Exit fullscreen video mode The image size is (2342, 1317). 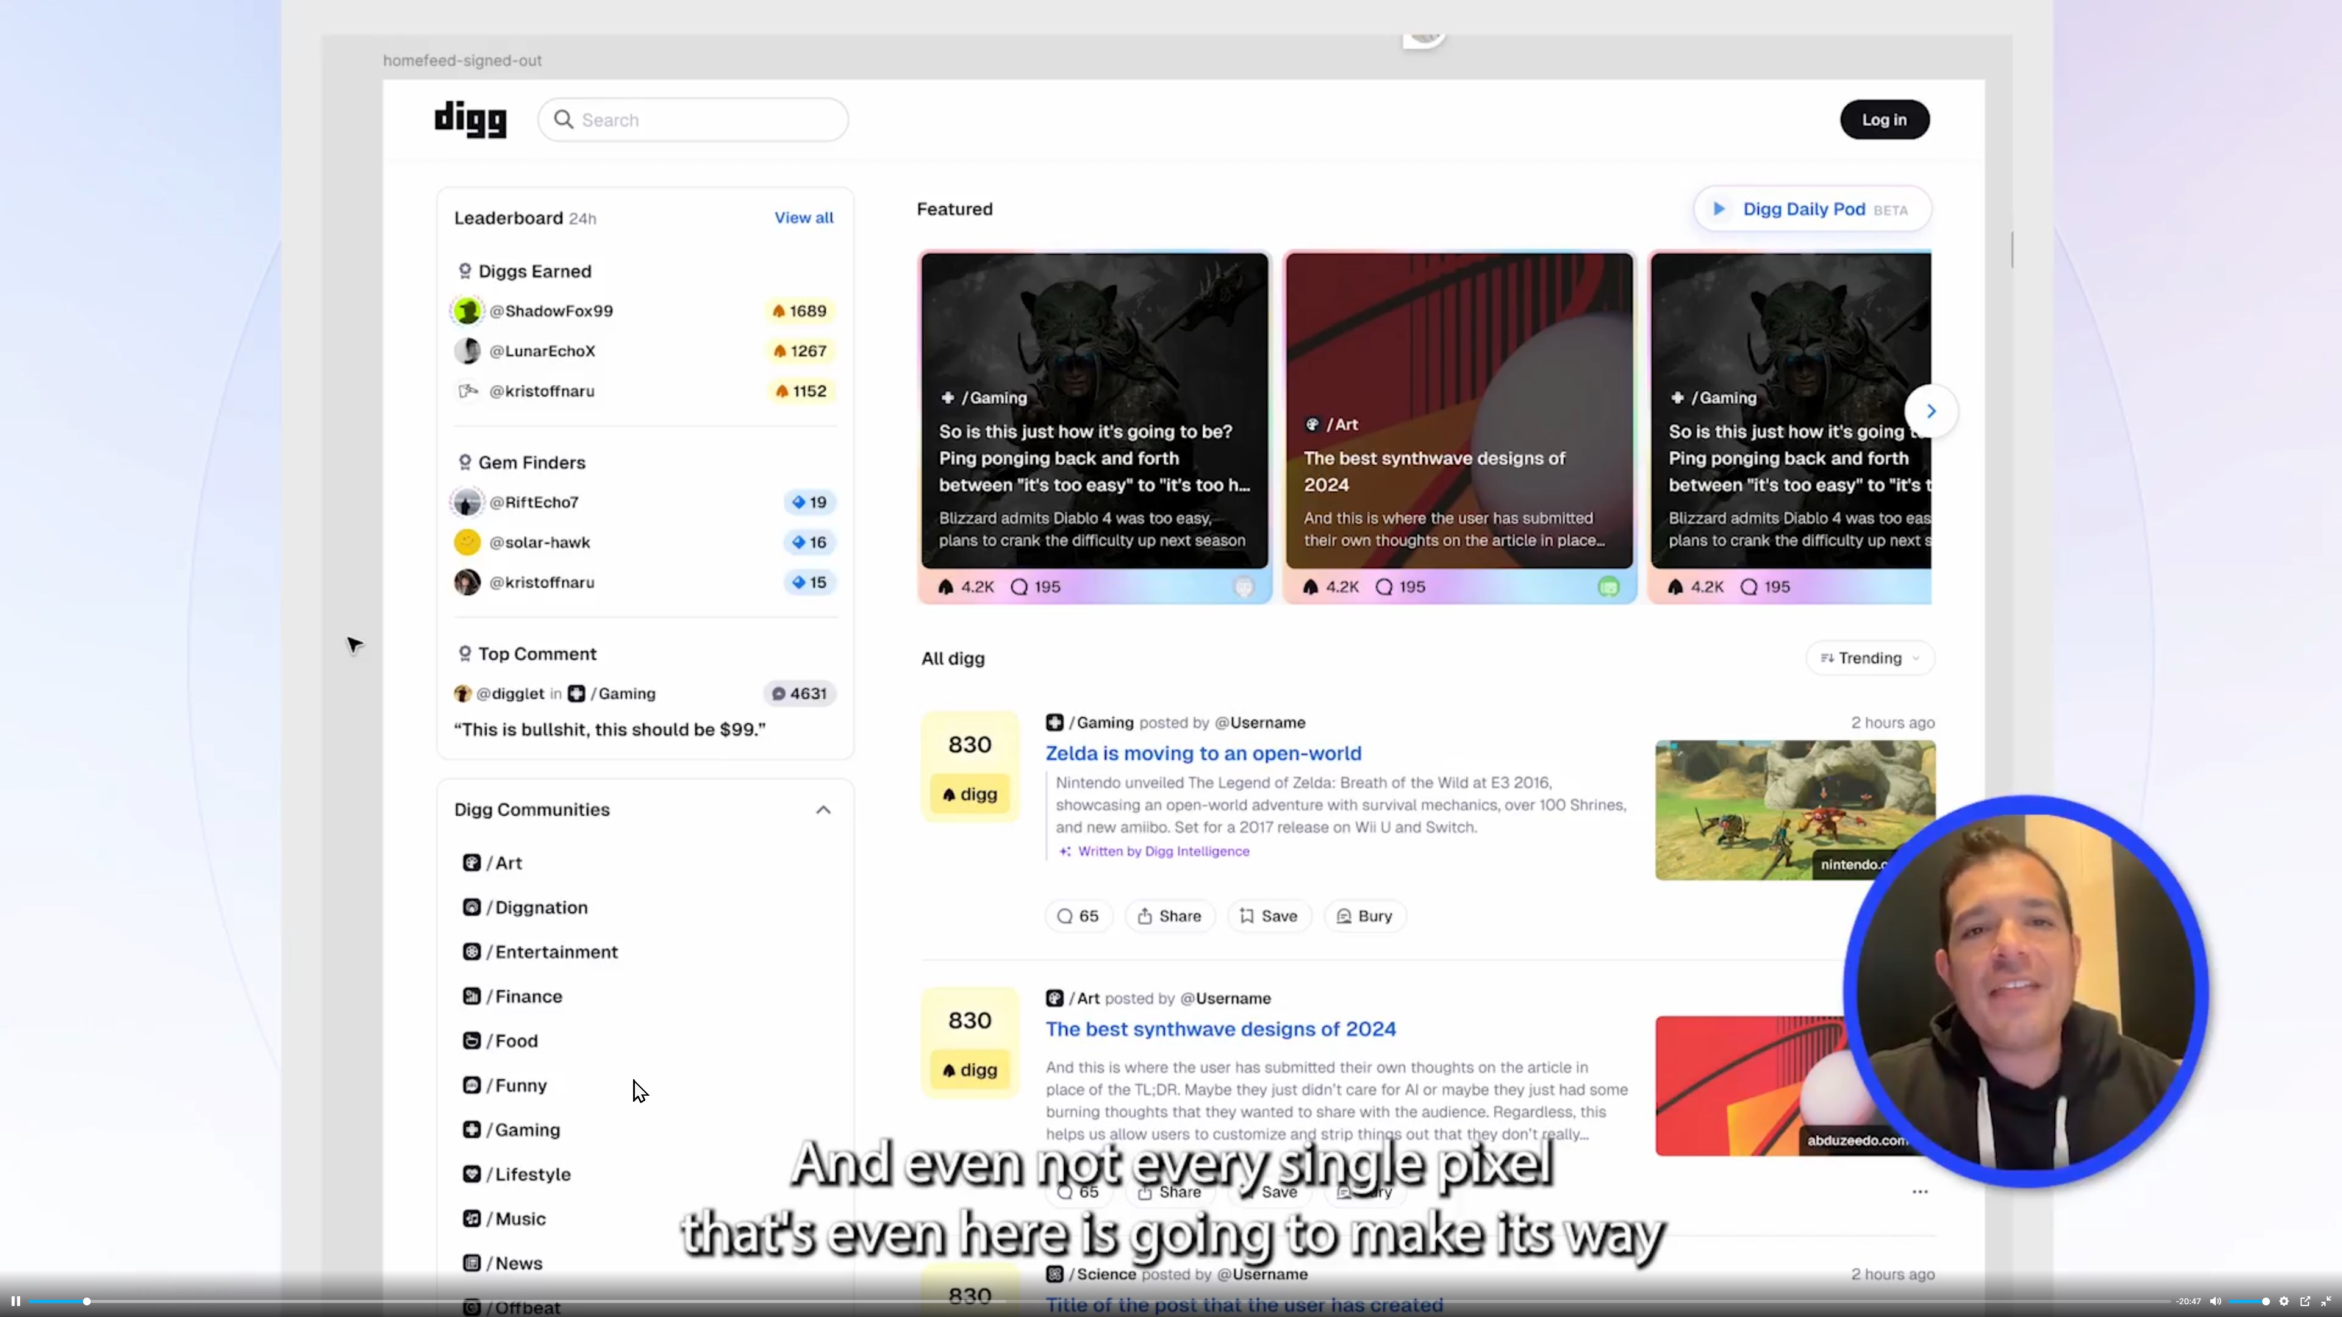coord(2326,1302)
